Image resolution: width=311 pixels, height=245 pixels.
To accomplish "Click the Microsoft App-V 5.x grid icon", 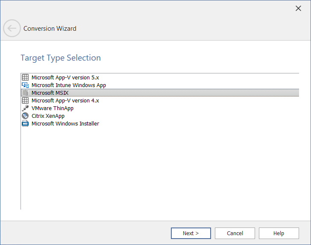I will click(25, 78).
